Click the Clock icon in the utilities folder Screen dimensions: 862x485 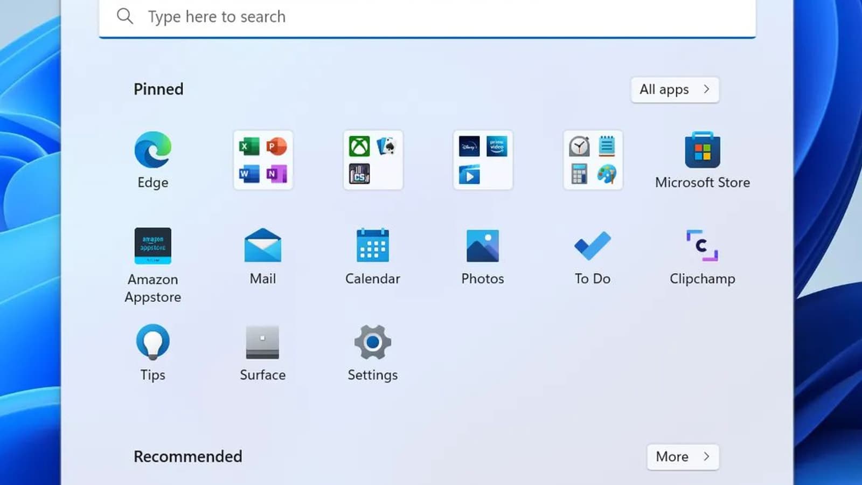579,146
